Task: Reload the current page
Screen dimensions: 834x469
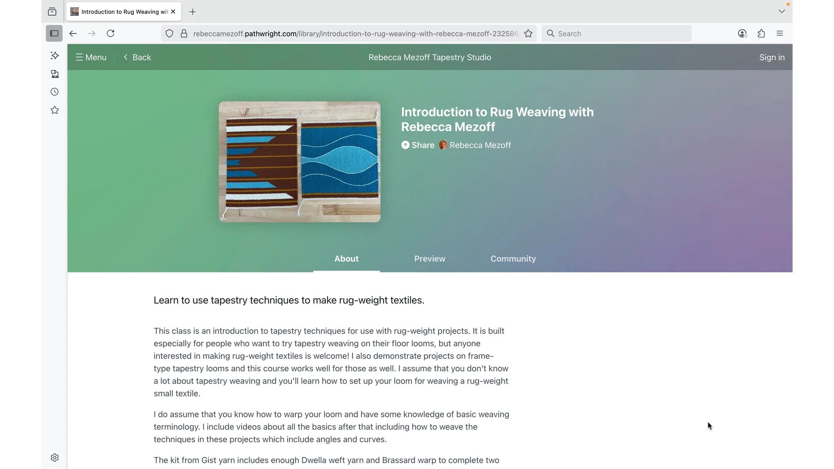Action: point(111,33)
